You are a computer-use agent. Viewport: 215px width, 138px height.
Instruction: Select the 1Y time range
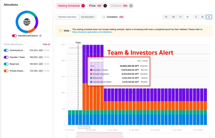tap(180, 17)
